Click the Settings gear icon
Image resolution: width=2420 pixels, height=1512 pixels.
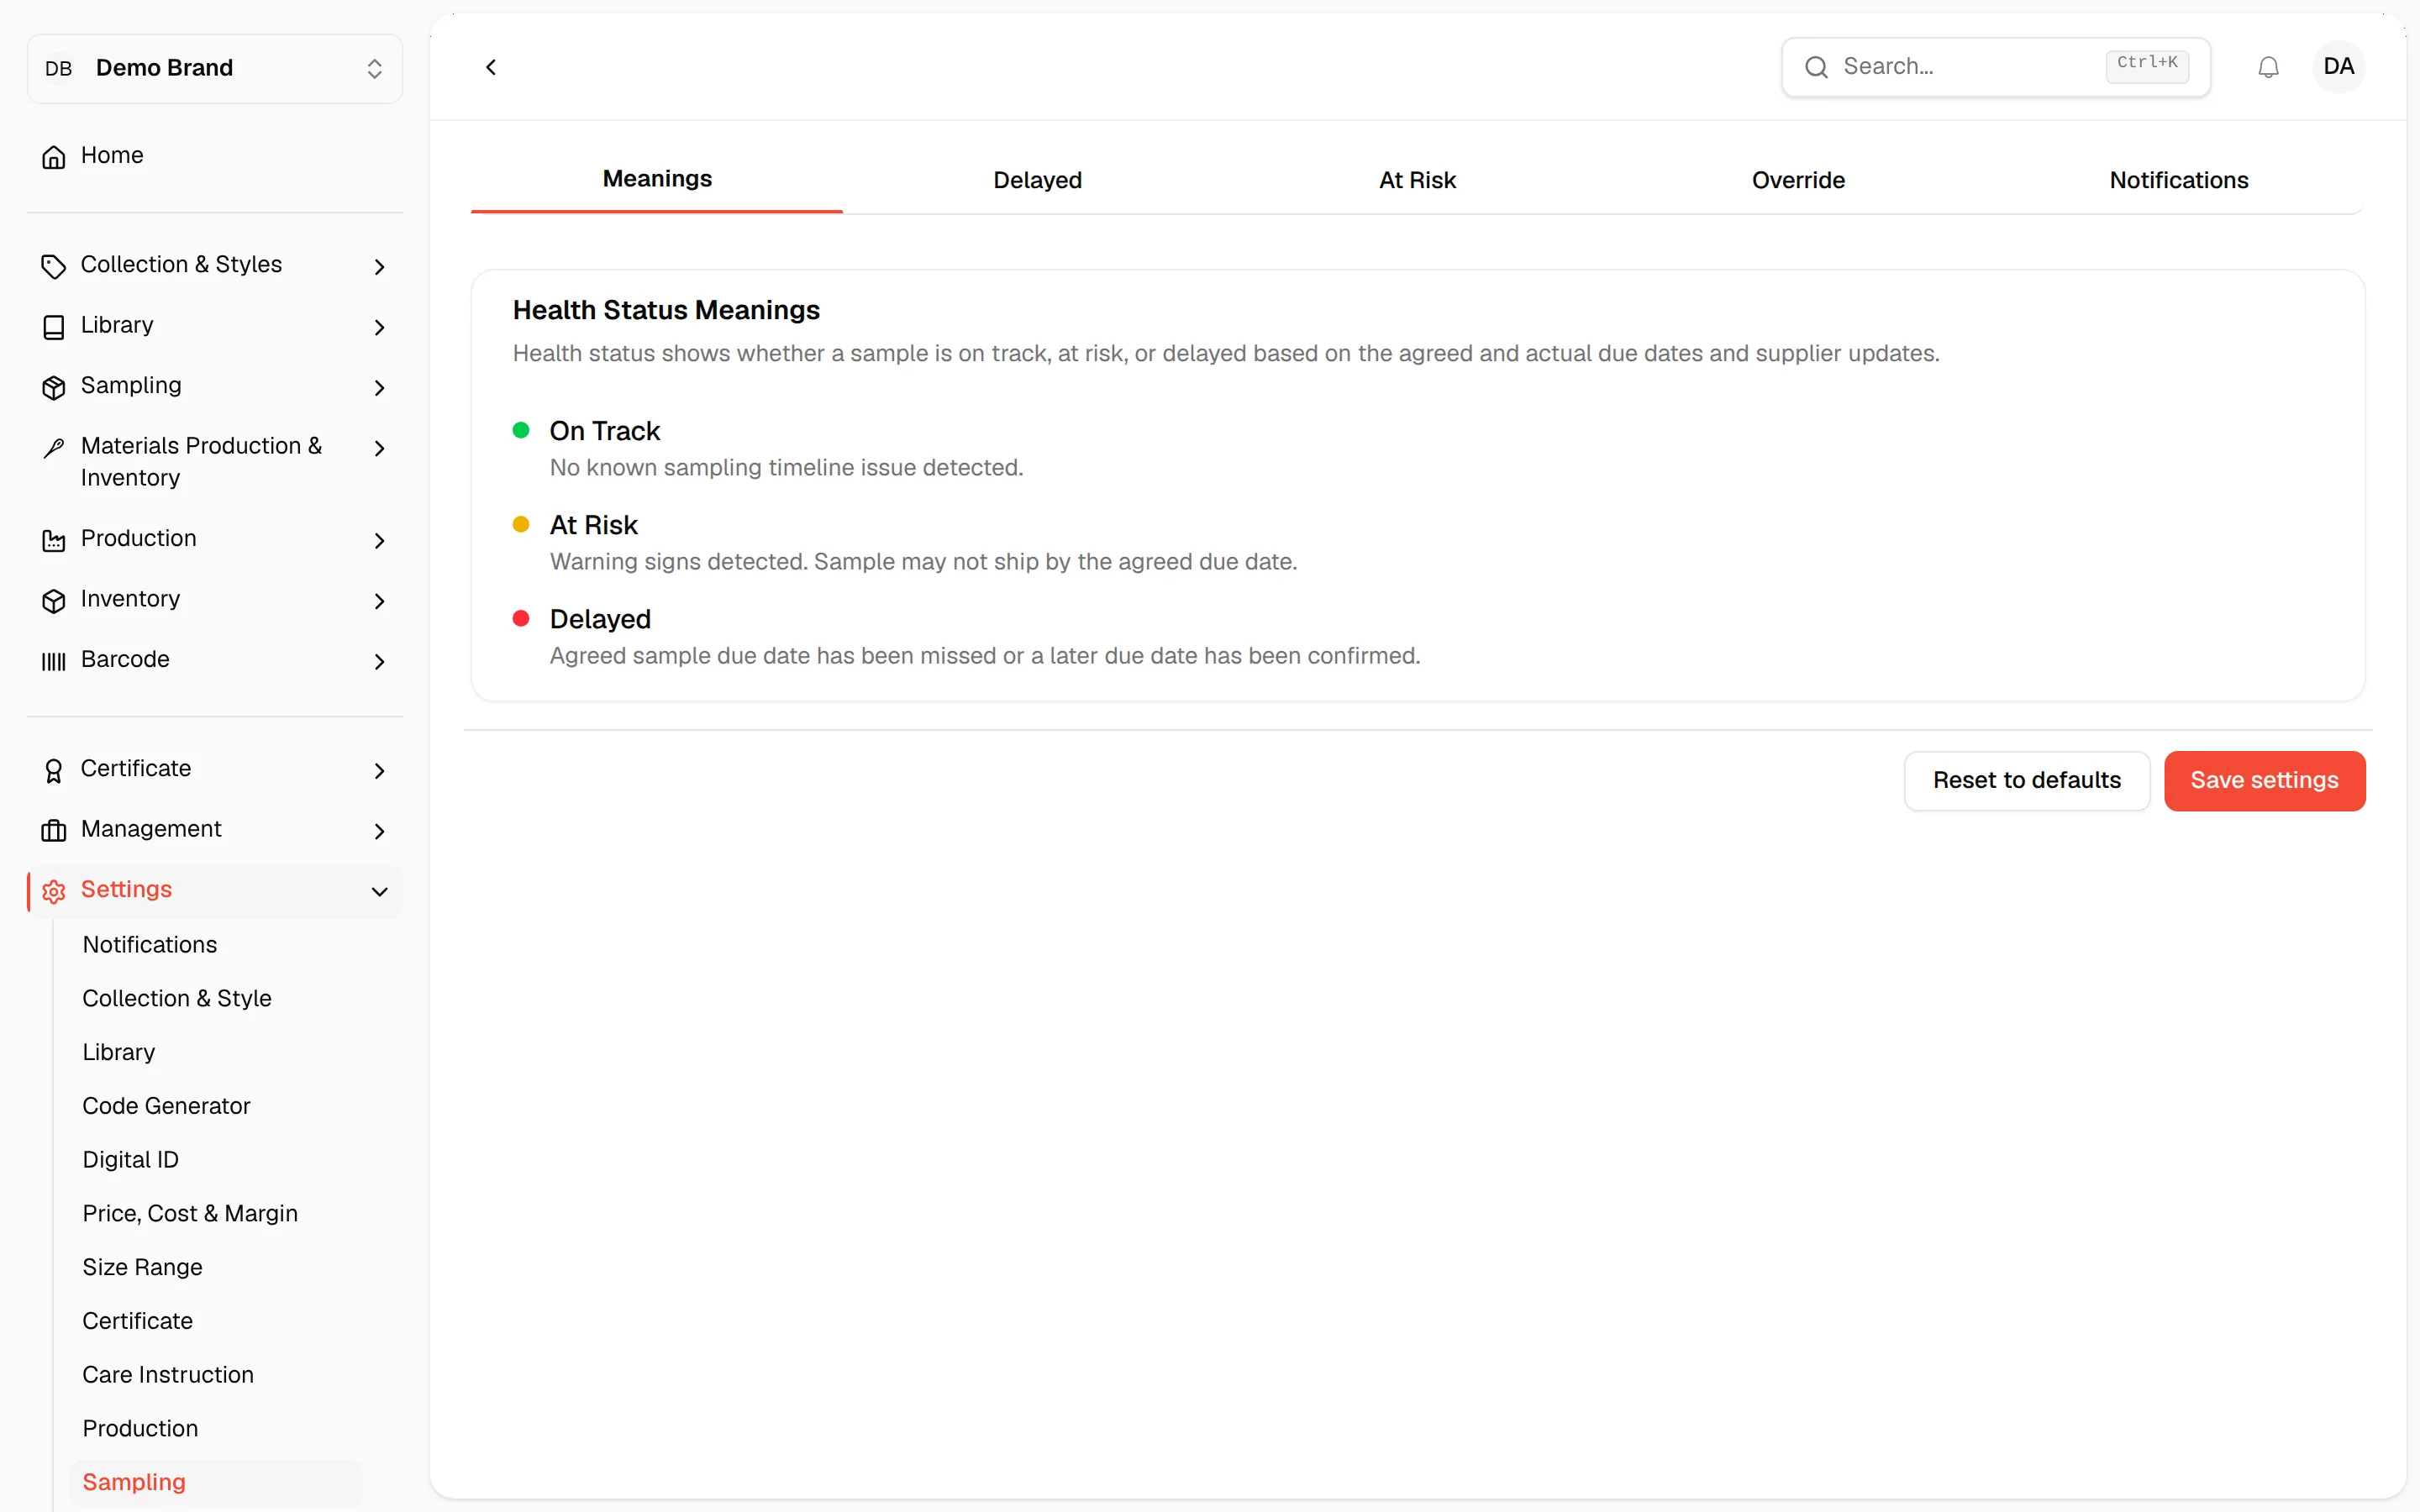tap(54, 891)
